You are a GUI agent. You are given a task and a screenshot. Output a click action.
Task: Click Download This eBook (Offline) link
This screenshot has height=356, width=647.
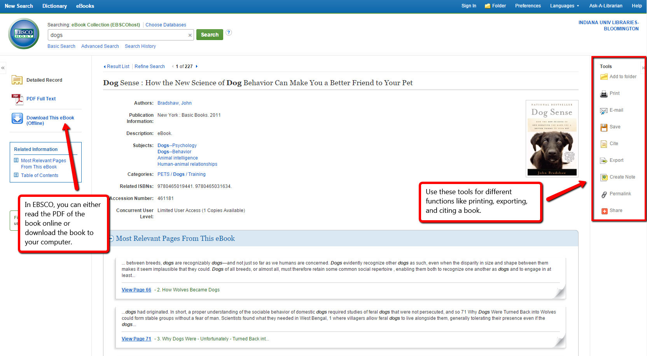(50, 121)
